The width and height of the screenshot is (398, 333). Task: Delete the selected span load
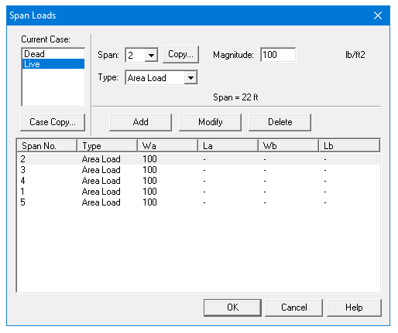280,122
